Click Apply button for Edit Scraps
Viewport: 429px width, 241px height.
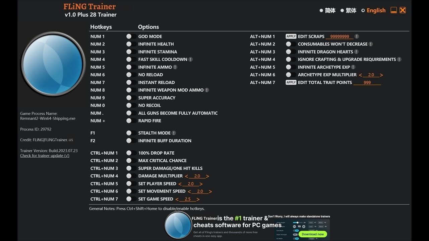[x=291, y=36]
